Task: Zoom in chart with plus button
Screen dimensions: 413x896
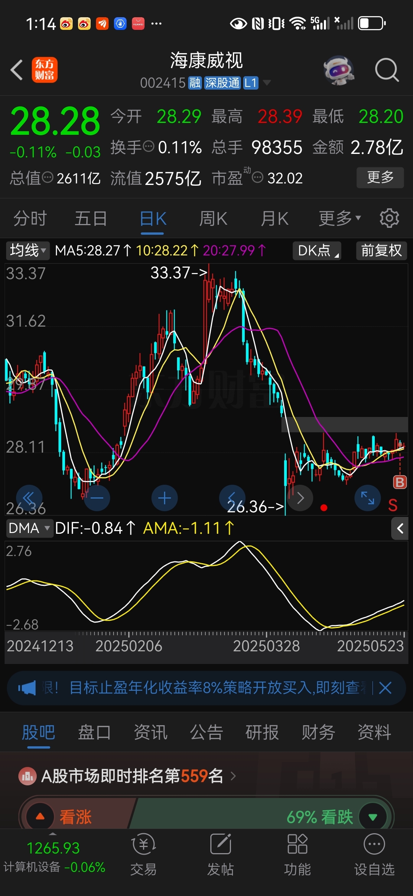Action: point(164,498)
